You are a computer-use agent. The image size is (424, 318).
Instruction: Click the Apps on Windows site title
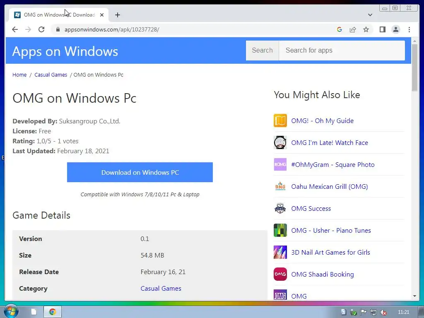[x=65, y=51]
